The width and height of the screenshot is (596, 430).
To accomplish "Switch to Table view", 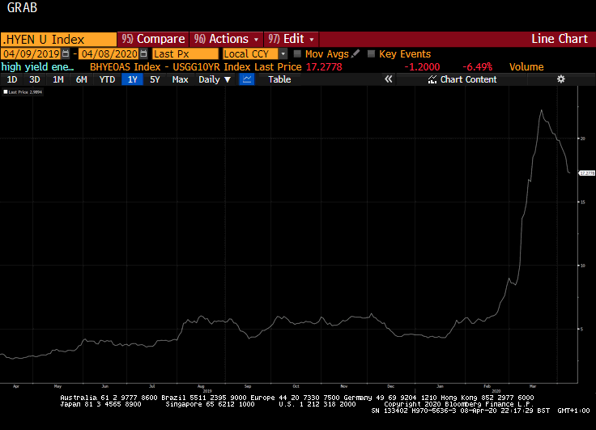I will 279,79.
